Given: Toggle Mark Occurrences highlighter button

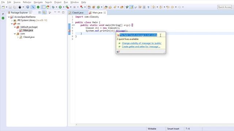Looking at the screenshot, I should (x=132, y=7).
